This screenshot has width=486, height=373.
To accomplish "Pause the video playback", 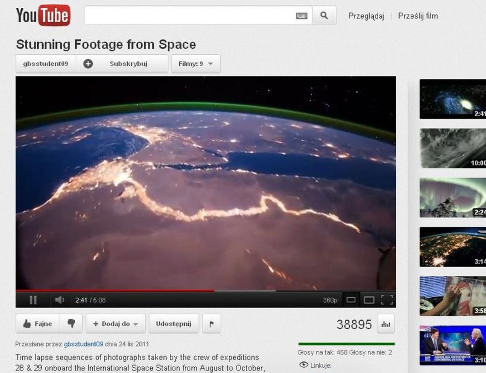I will click(x=33, y=300).
